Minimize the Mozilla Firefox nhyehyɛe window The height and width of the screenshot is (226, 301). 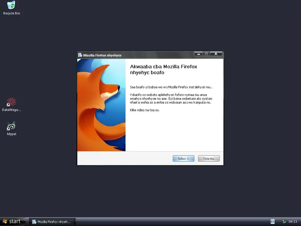198,54
